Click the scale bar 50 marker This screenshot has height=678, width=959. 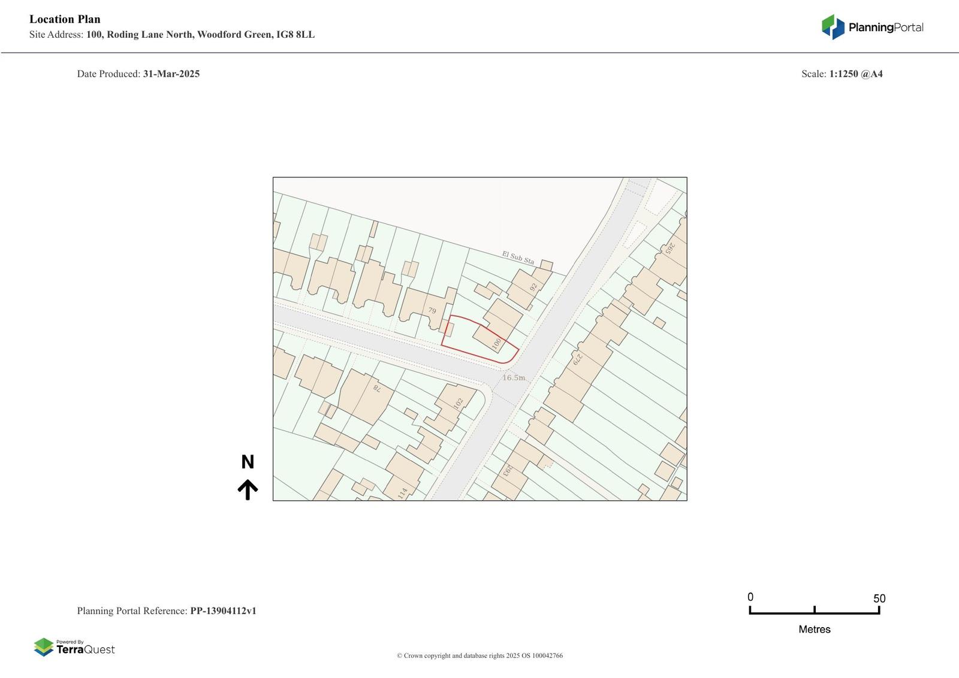coord(879,599)
